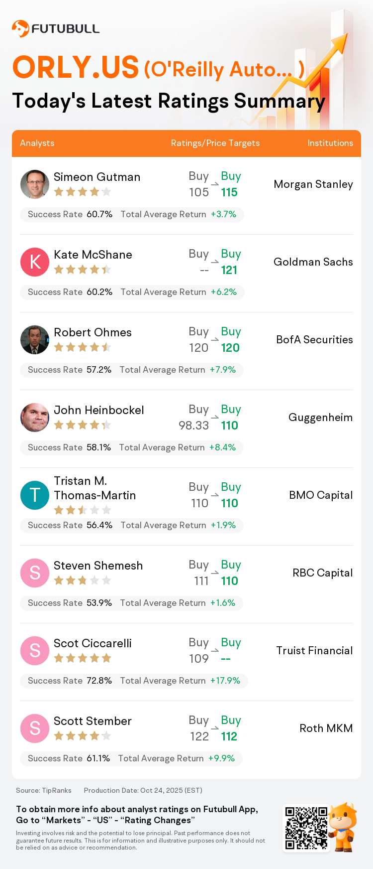Click Steven Shemesh's pink S avatar
Viewport: 373px width, 869px height.
click(x=35, y=573)
